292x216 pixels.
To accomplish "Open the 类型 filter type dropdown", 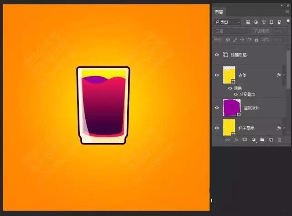I will [x=228, y=22].
